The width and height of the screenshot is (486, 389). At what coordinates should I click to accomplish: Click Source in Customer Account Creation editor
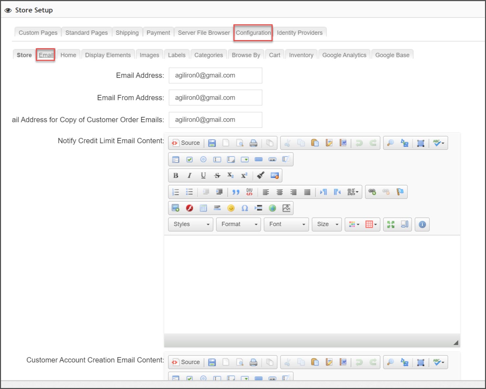coord(186,362)
